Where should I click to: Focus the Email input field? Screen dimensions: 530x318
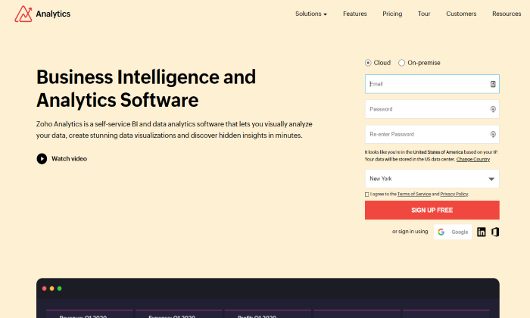(432, 84)
